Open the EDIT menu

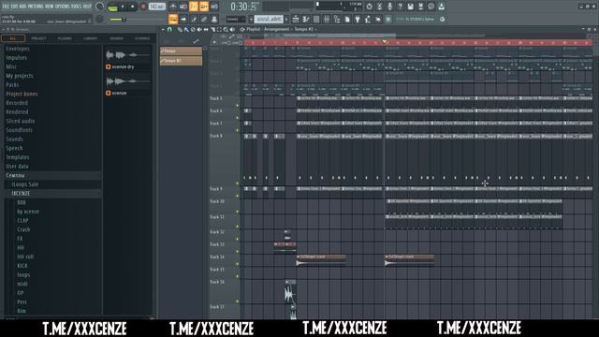[14, 7]
